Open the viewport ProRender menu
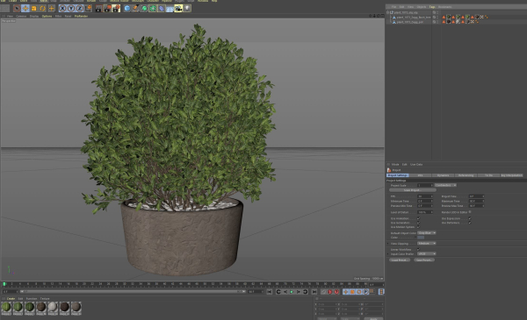The height and width of the screenshot is (320, 527). (x=81, y=16)
